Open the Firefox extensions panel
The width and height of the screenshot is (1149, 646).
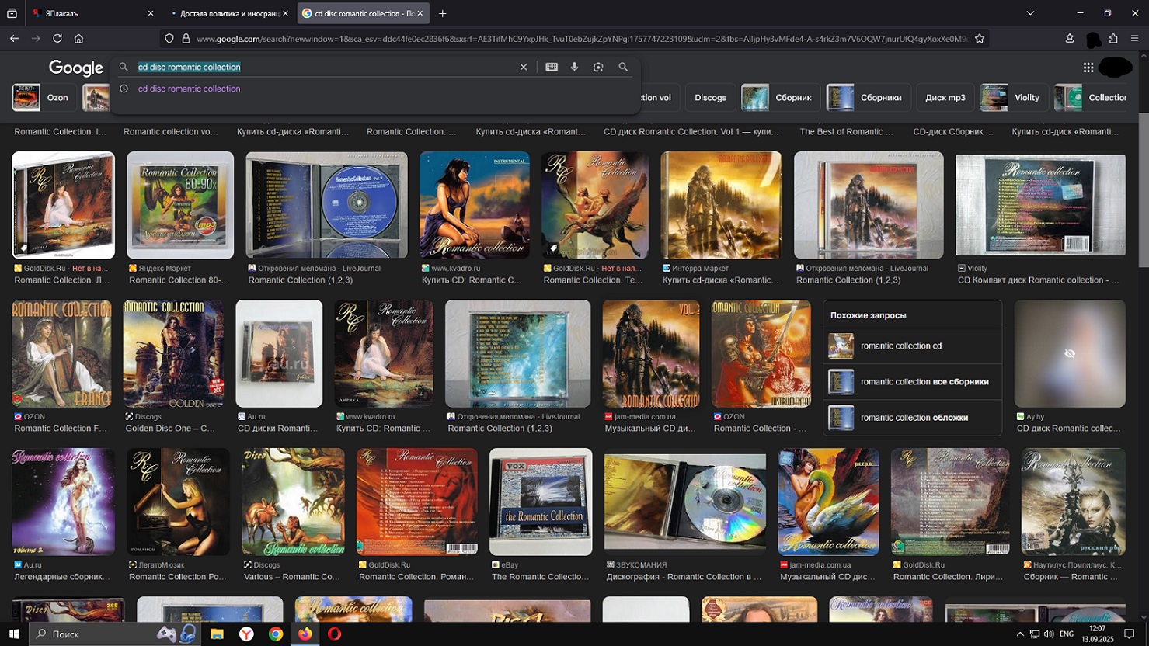click(1113, 38)
